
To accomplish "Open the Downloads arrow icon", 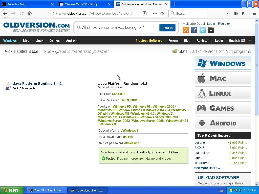I will [x=228, y=13].
